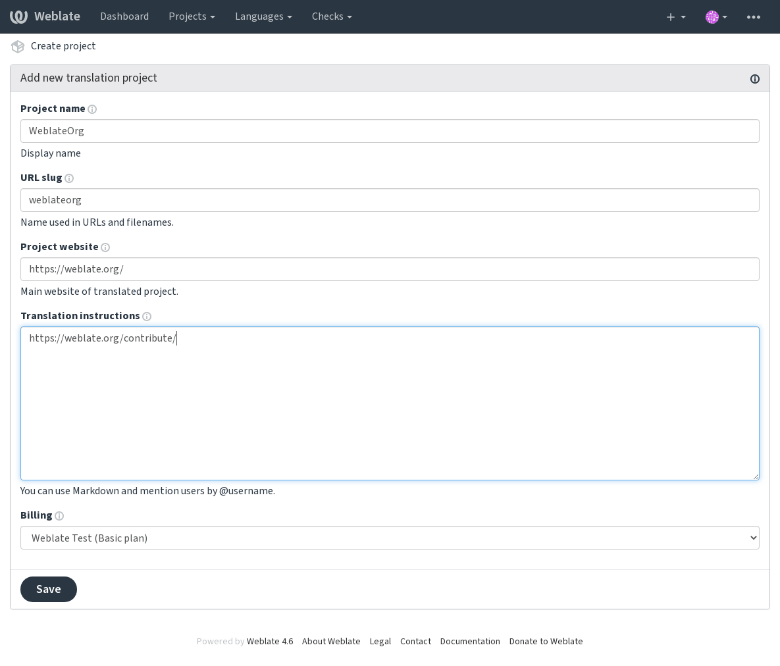Expand the Checks menu
This screenshot has height=666, width=780.
[x=332, y=16]
